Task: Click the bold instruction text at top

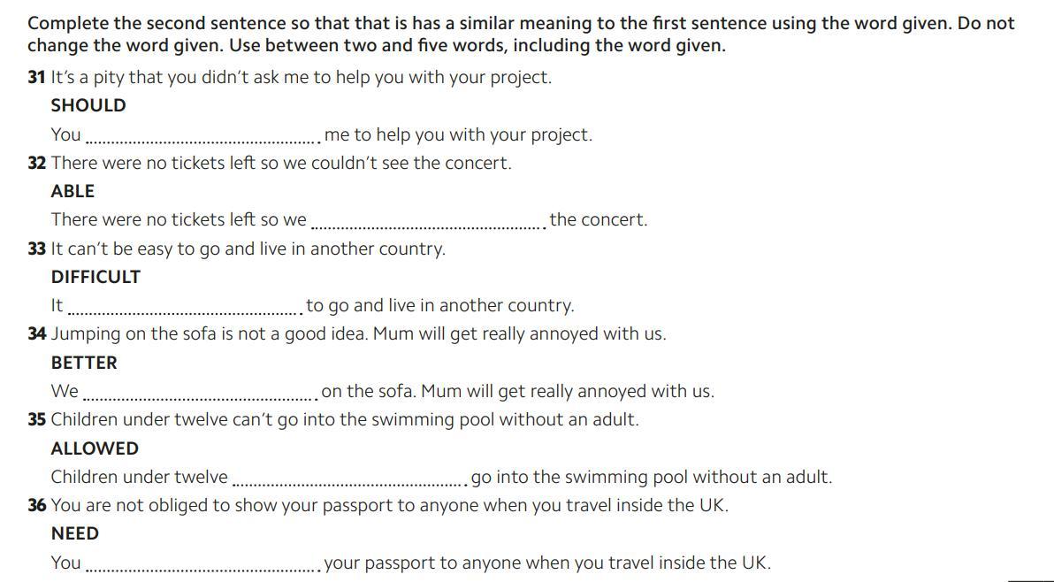Action: (x=521, y=34)
